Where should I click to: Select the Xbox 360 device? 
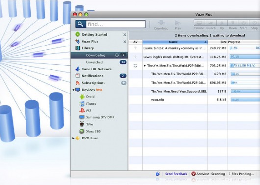click(93, 131)
